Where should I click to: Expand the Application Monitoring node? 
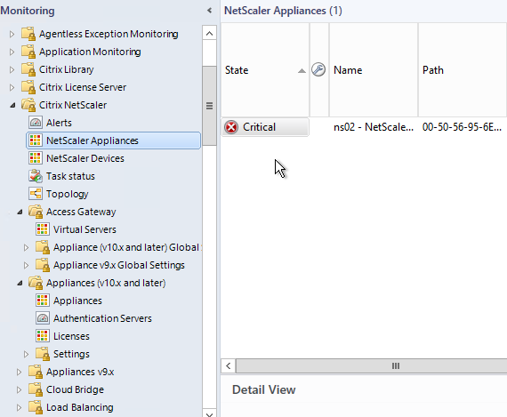(x=12, y=52)
